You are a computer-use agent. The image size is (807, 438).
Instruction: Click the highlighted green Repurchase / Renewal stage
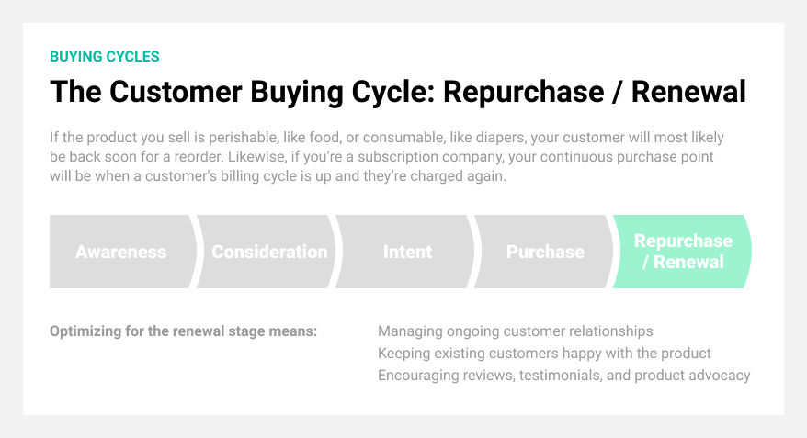(683, 252)
